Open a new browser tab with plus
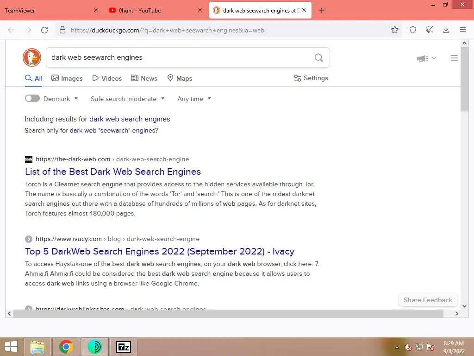The width and height of the screenshot is (474, 356). click(321, 11)
